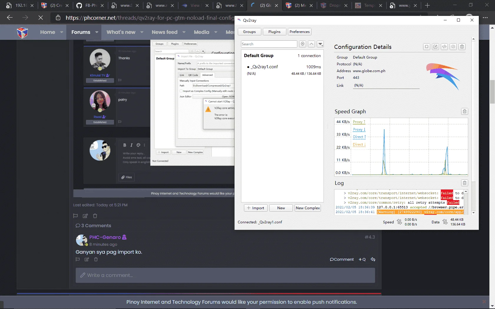The height and width of the screenshot is (309, 495).
Task: Clear the Log with its trash icon
Action: tap(464, 183)
